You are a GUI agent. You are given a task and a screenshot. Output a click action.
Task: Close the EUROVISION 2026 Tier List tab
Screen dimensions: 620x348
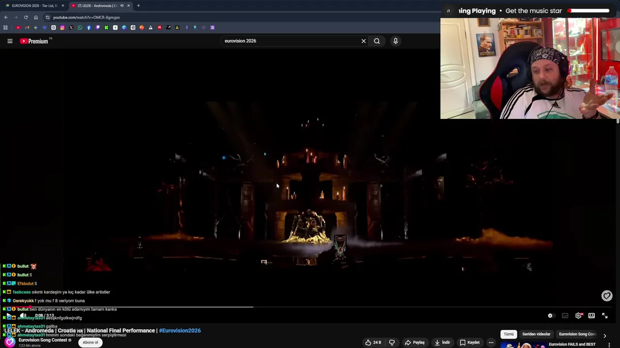[x=62, y=6]
